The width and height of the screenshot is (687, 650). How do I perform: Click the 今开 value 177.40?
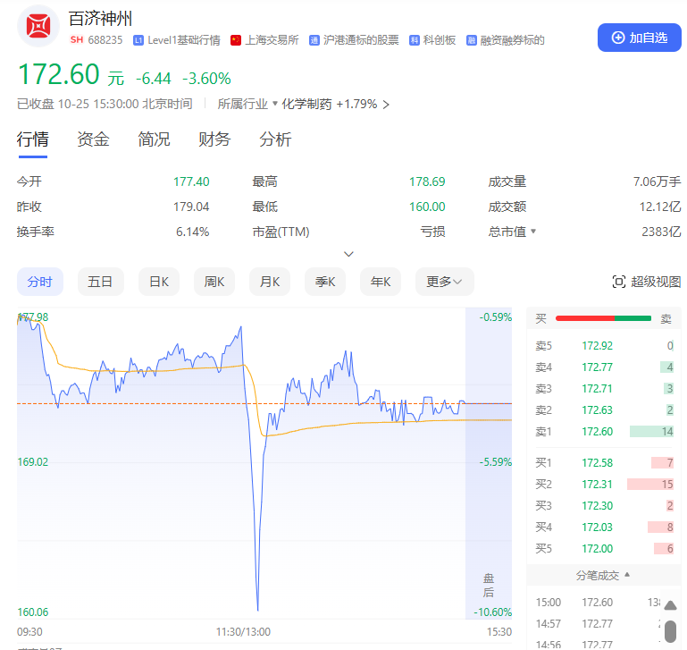point(191,181)
